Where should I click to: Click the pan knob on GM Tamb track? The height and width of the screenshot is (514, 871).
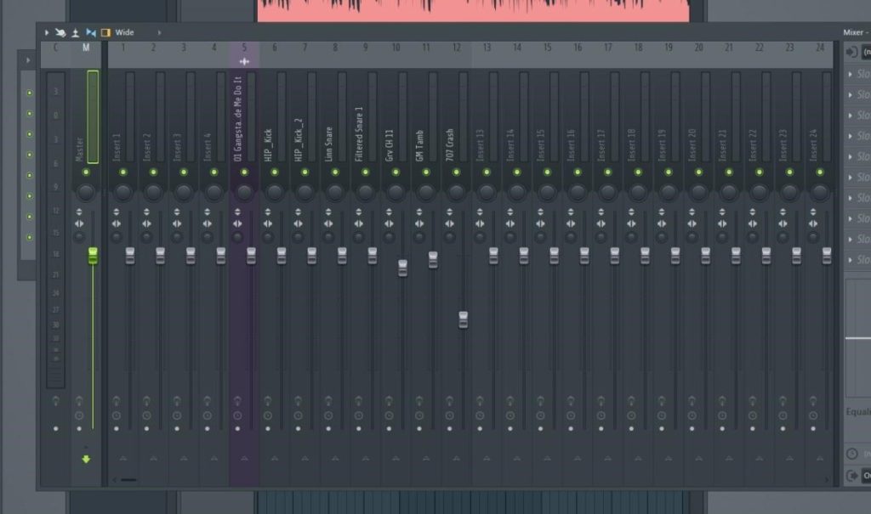click(426, 192)
